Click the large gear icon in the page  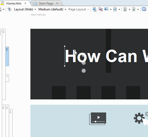[139, 118]
